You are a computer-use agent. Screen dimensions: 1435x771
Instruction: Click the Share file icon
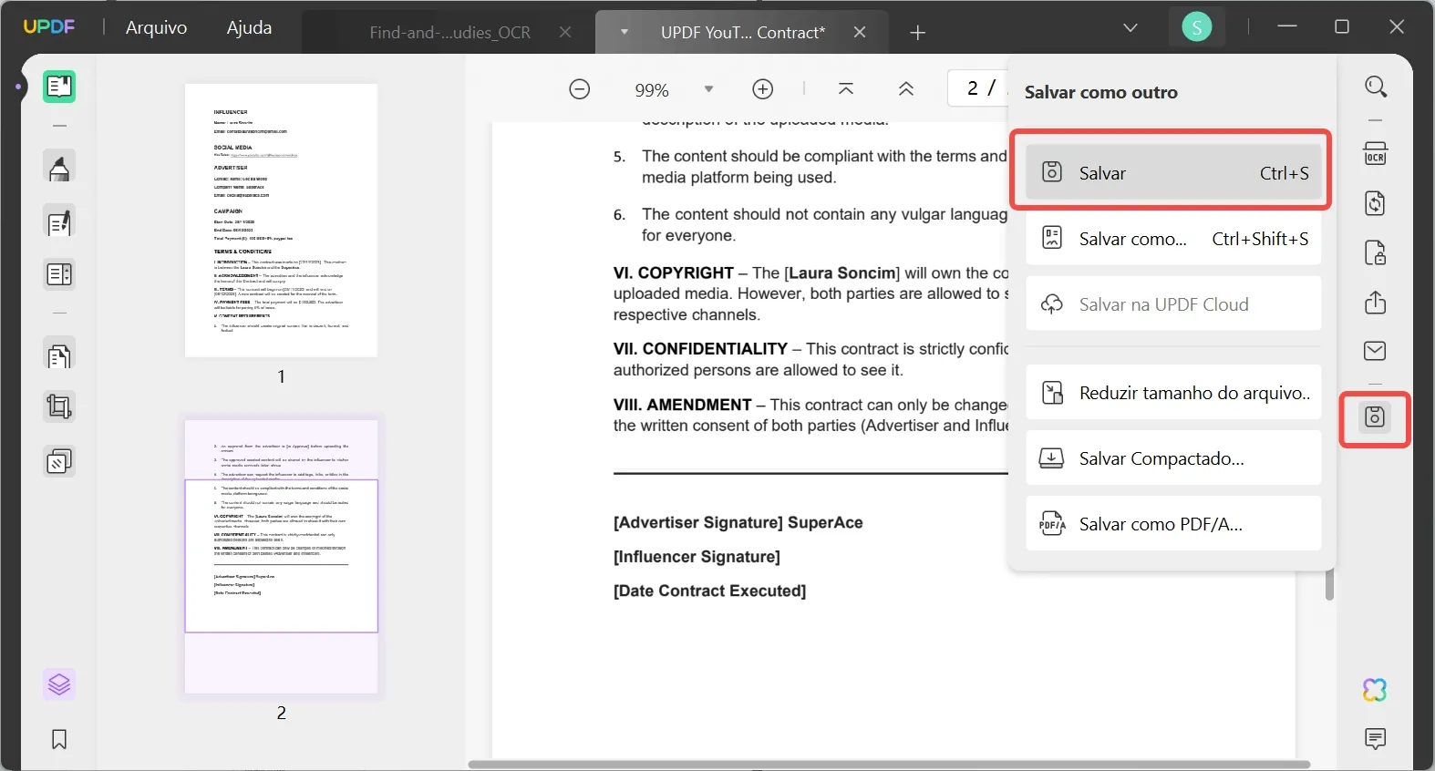coord(1376,302)
